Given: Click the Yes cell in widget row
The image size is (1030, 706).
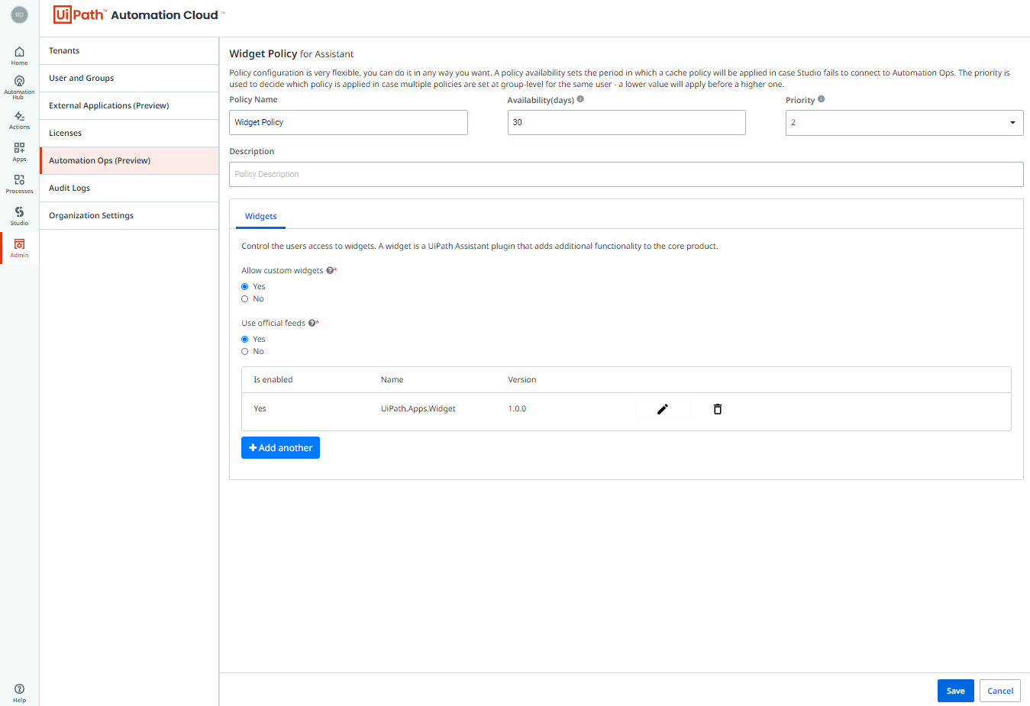Looking at the screenshot, I should coord(260,409).
